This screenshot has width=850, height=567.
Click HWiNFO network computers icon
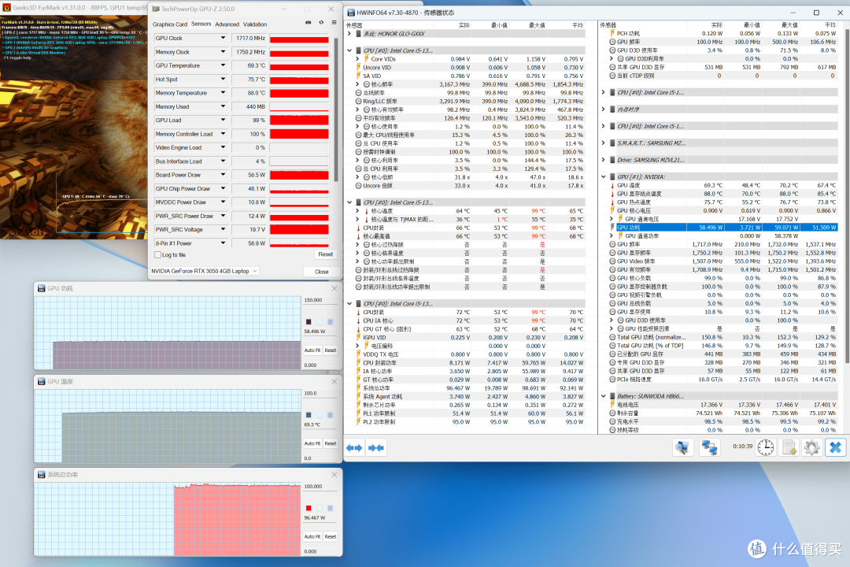tap(709, 447)
